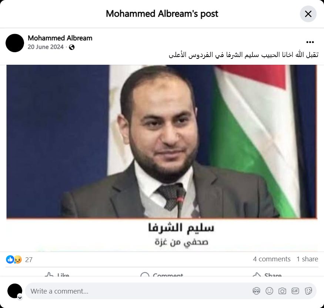324x308 pixels.
Task: Click the blue Like reaction icon
Action: pos(10,259)
